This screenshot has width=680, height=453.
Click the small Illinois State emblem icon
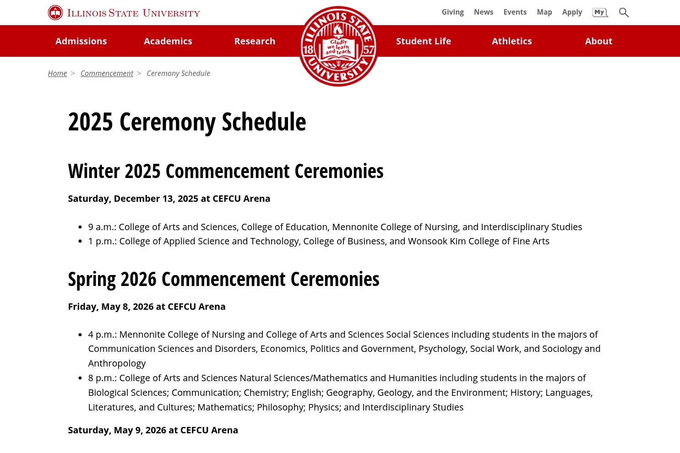click(x=55, y=13)
